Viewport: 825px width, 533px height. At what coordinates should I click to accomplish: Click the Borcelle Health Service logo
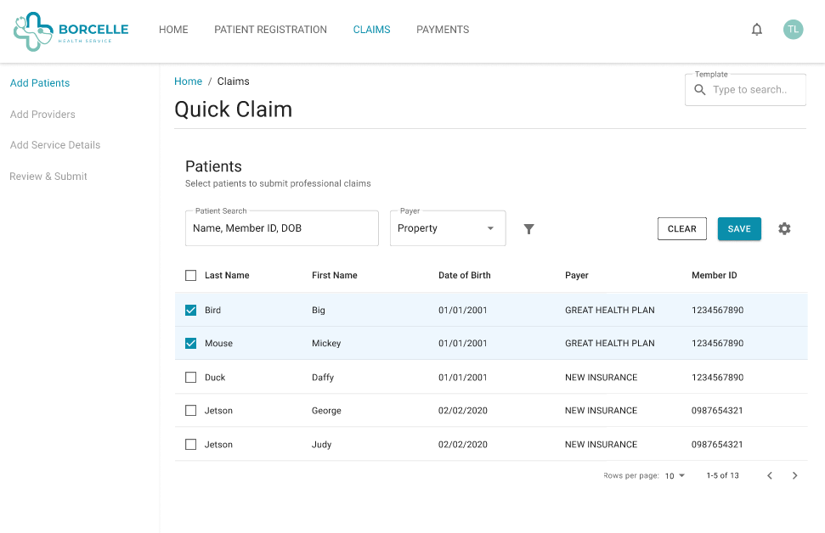pos(71,31)
